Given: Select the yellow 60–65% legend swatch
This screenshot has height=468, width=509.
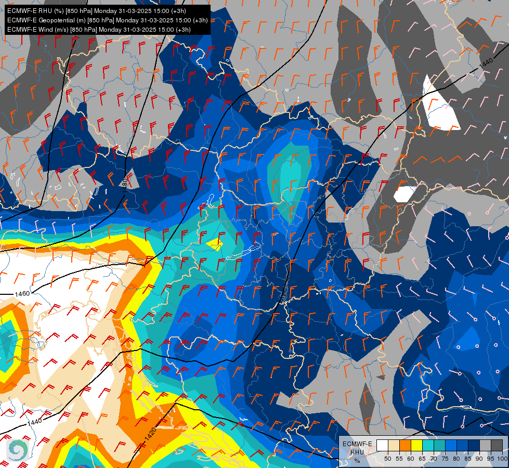Looking at the screenshot, I should tap(416, 445).
